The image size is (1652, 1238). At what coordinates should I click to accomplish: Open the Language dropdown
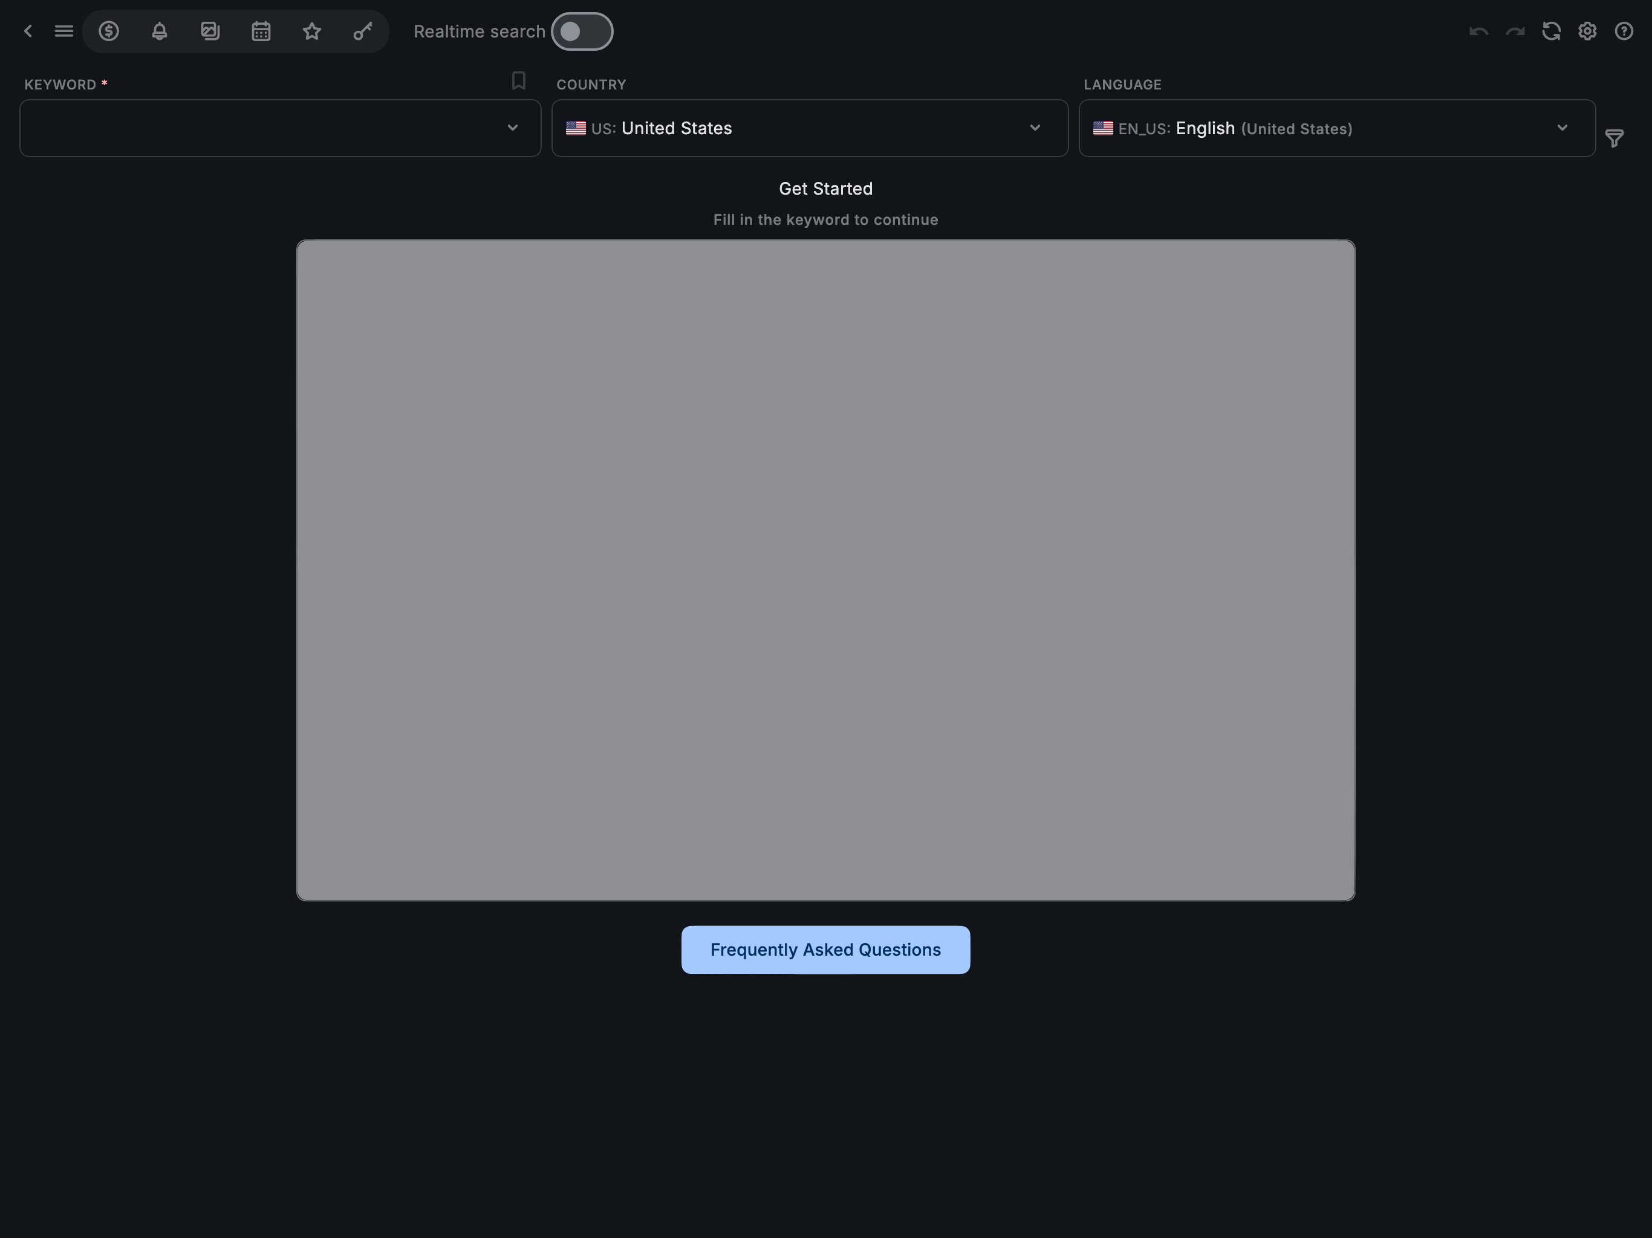pyautogui.click(x=1563, y=128)
